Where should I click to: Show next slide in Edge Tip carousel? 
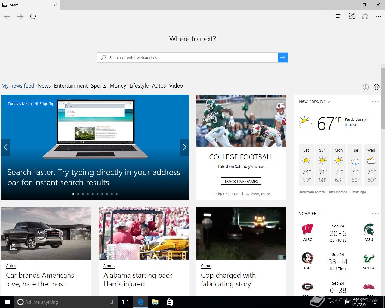tap(184, 147)
